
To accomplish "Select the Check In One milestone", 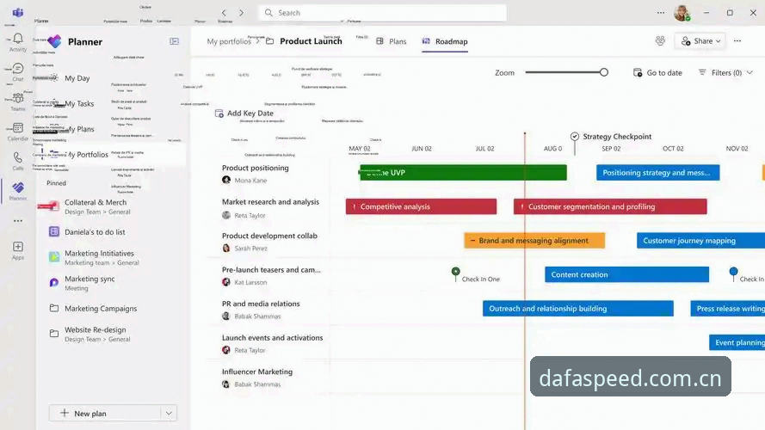I will point(456,272).
